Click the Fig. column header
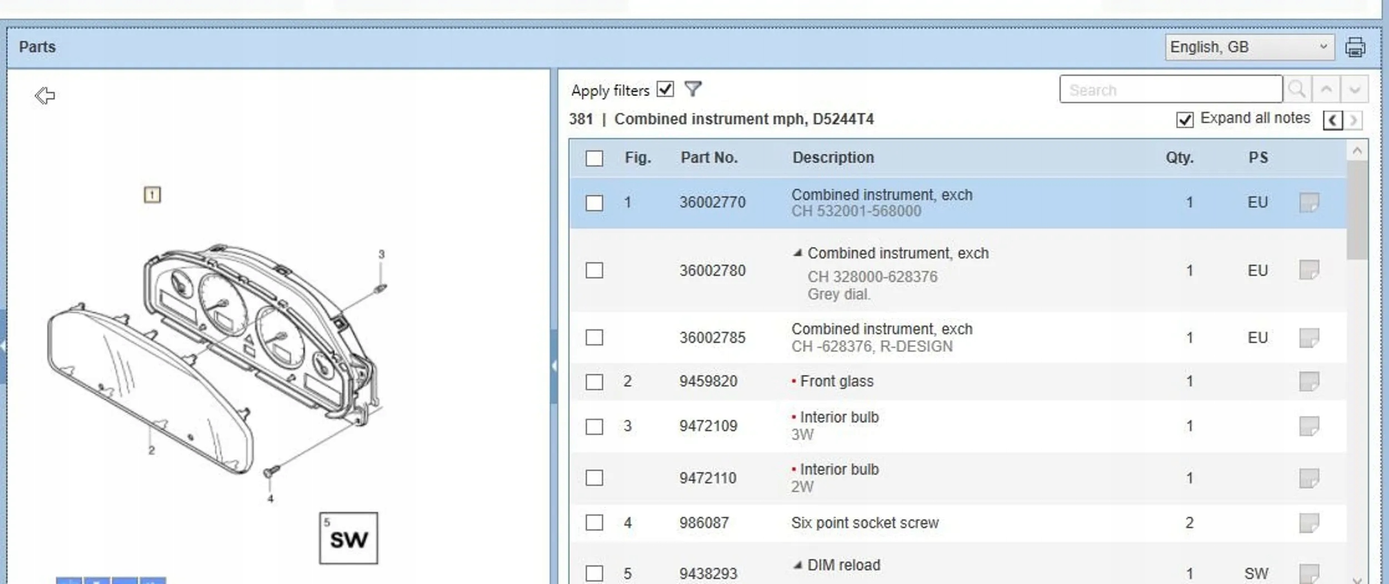 (x=637, y=158)
